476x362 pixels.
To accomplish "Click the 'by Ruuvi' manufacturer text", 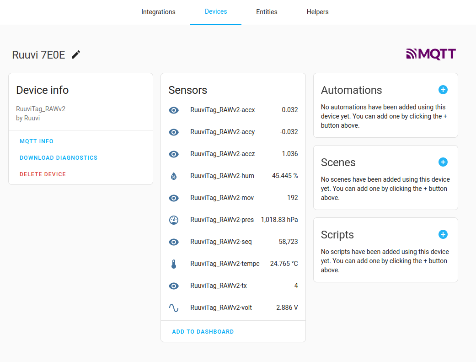I will pos(28,118).
